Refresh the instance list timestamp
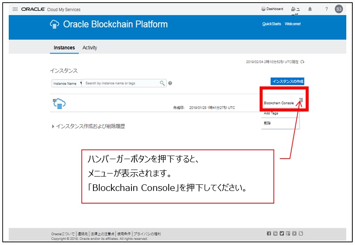This screenshot has height=245, width=355. 302,62
